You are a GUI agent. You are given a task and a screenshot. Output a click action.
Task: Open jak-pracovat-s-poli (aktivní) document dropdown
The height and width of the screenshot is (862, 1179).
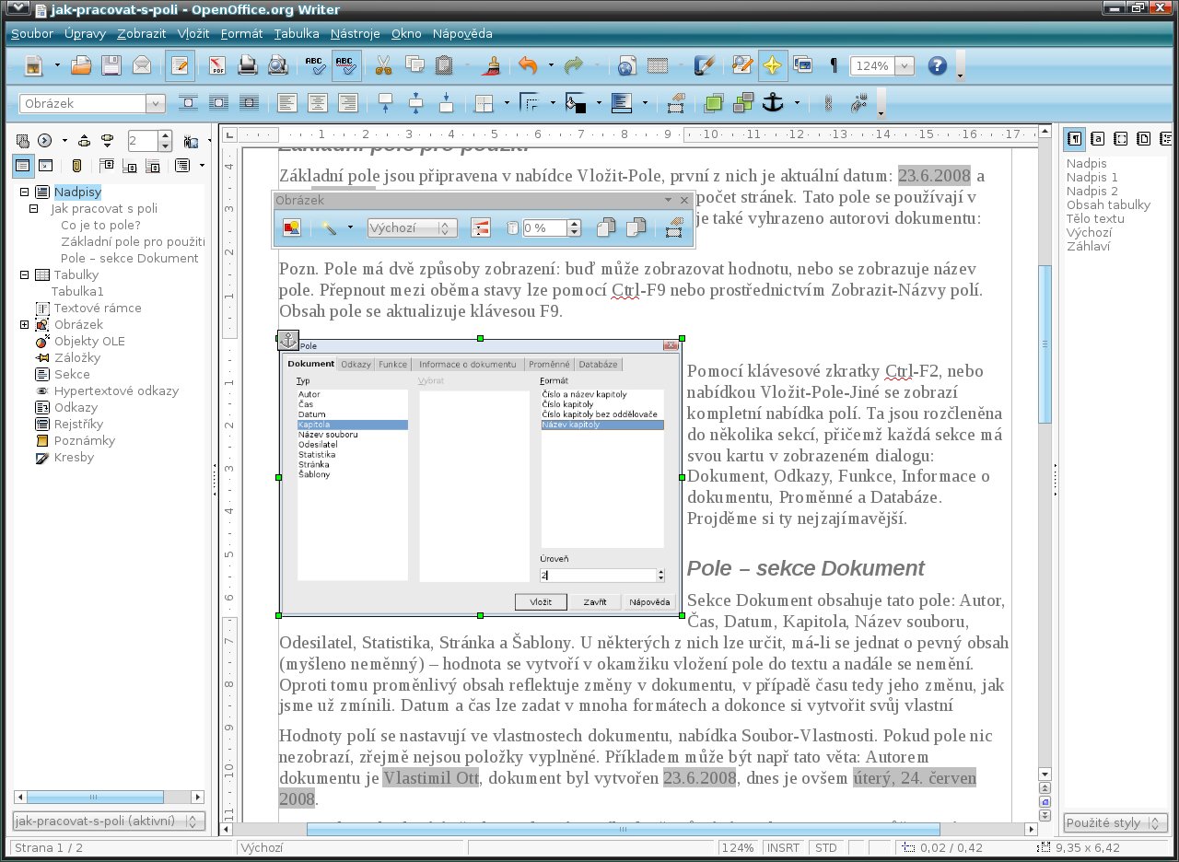point(110,821)
